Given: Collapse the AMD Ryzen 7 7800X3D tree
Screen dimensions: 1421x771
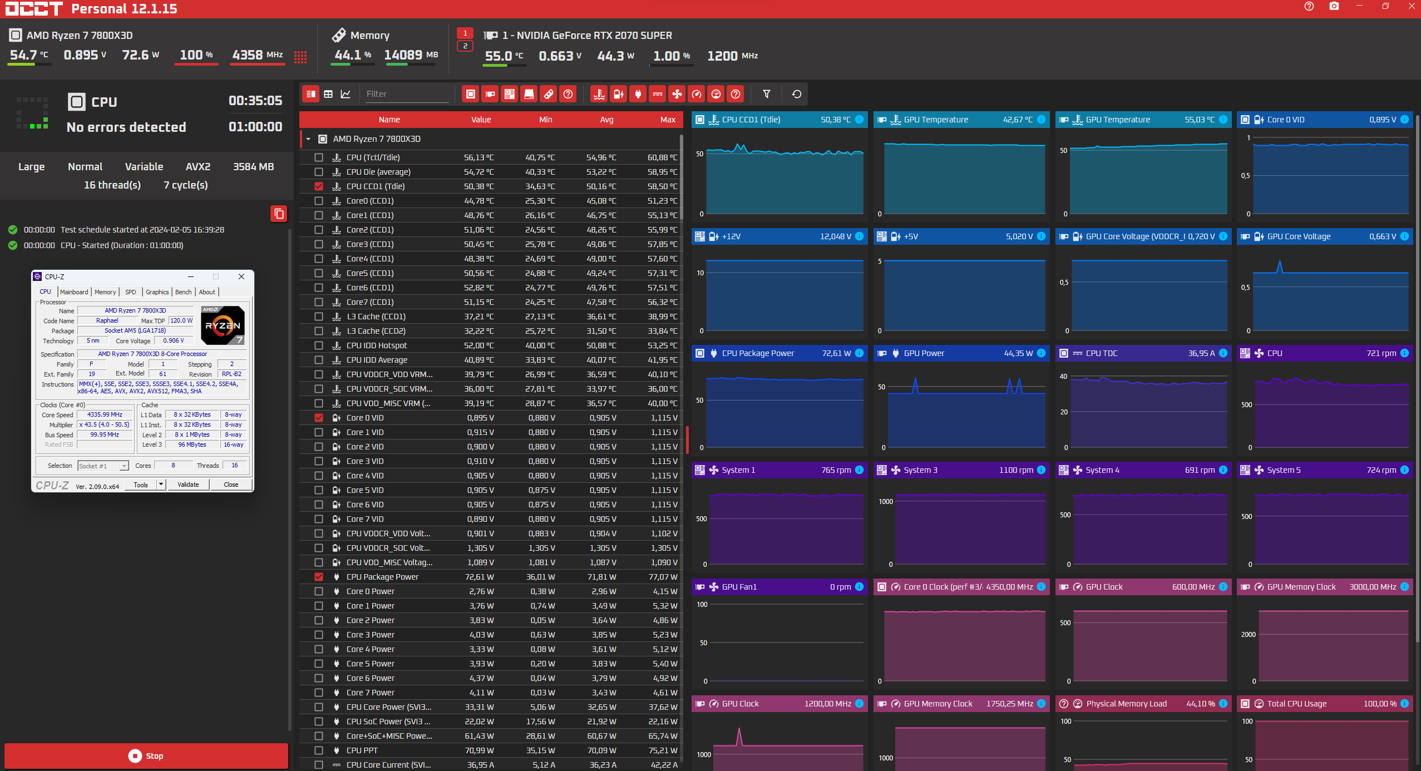Looking at the screenshot, I should [308, 139].
